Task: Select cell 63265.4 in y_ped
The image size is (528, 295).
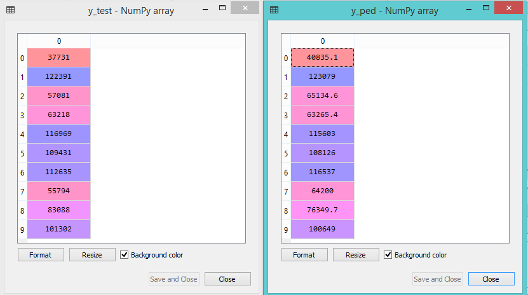Action: click(x=323, y=115)
